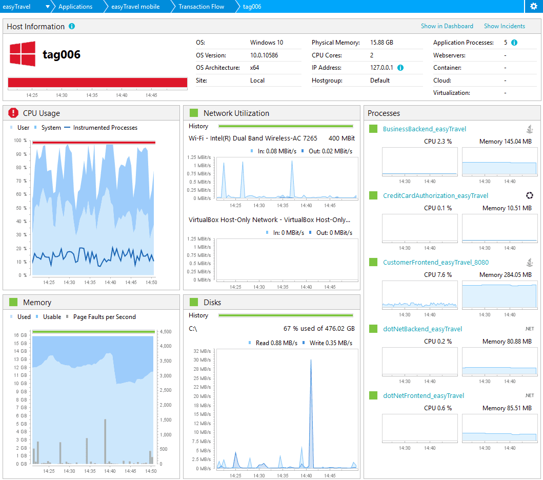This screenshot has width=543, height=480.
Task: Click the .NET icon for dotNetFrontend_easyTravel
Action: point(530,395)
